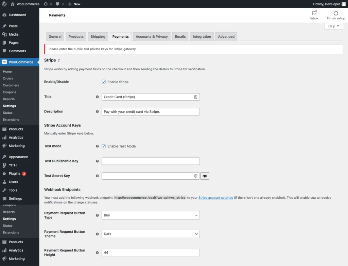Open Orders in WooCommerce submenu
Screen dimensions: 348x266
click(8, 78)
